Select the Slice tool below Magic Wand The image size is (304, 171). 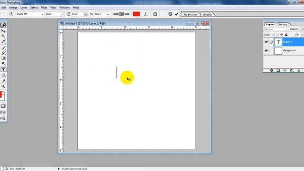(3, 41)
